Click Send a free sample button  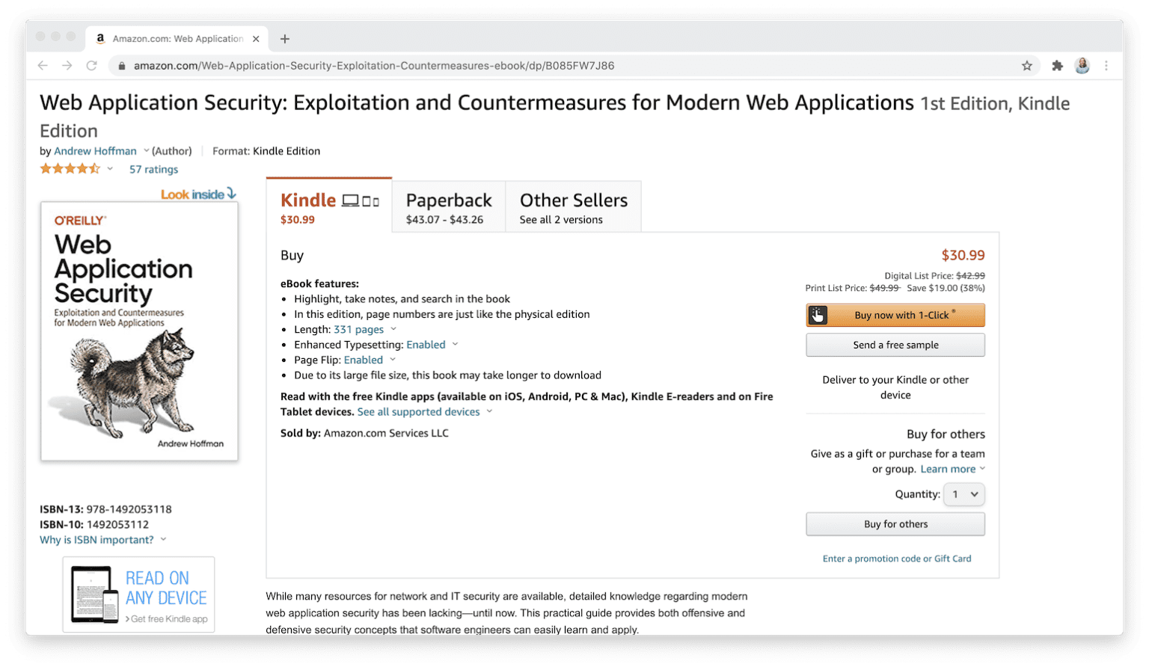click(895, 345)
